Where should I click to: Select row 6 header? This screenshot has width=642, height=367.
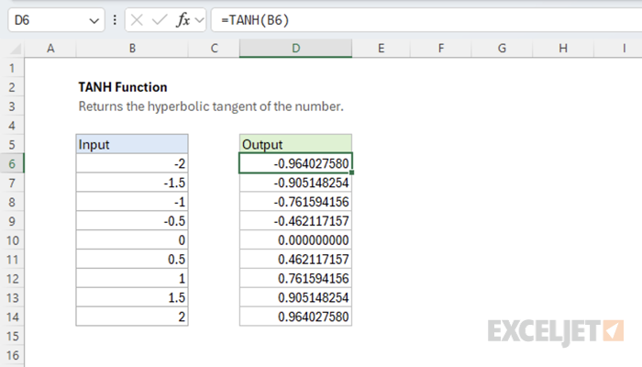click(12, 164)
